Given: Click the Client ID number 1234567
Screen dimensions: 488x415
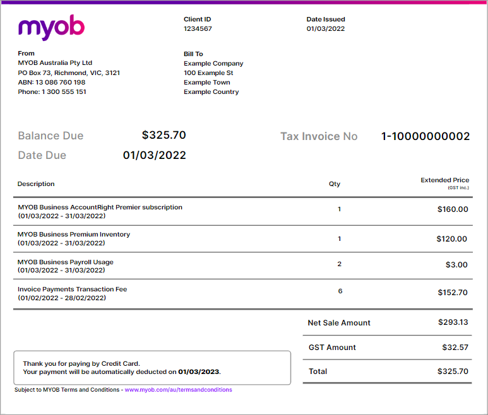Looking at the screenshot, I should (198, 29).
